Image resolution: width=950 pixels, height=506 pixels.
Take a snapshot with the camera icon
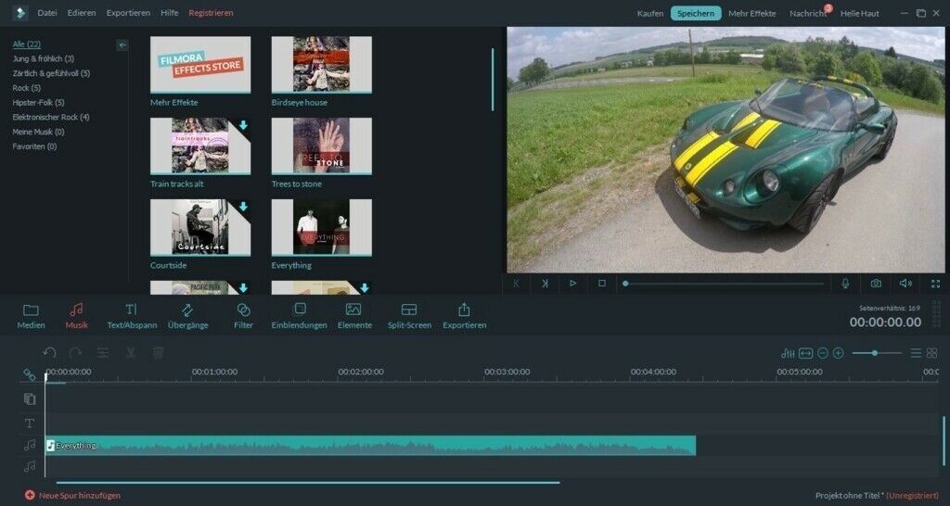click(x=875, y=284)
